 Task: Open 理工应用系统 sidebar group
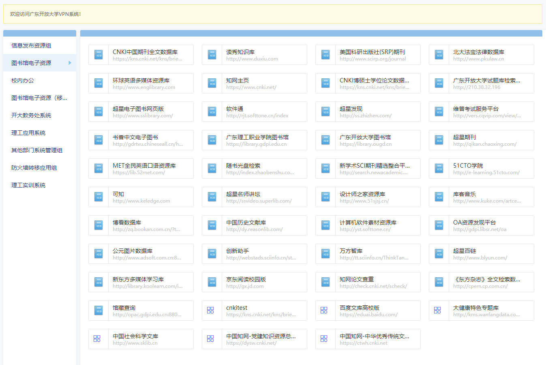(x=40, y=133)
